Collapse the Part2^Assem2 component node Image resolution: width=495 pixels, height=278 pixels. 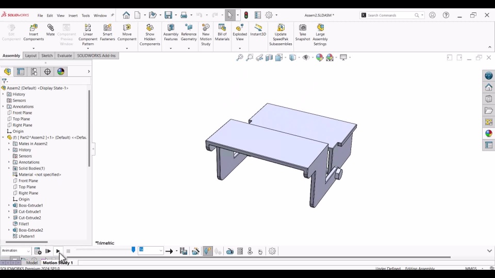coord(3,137)
